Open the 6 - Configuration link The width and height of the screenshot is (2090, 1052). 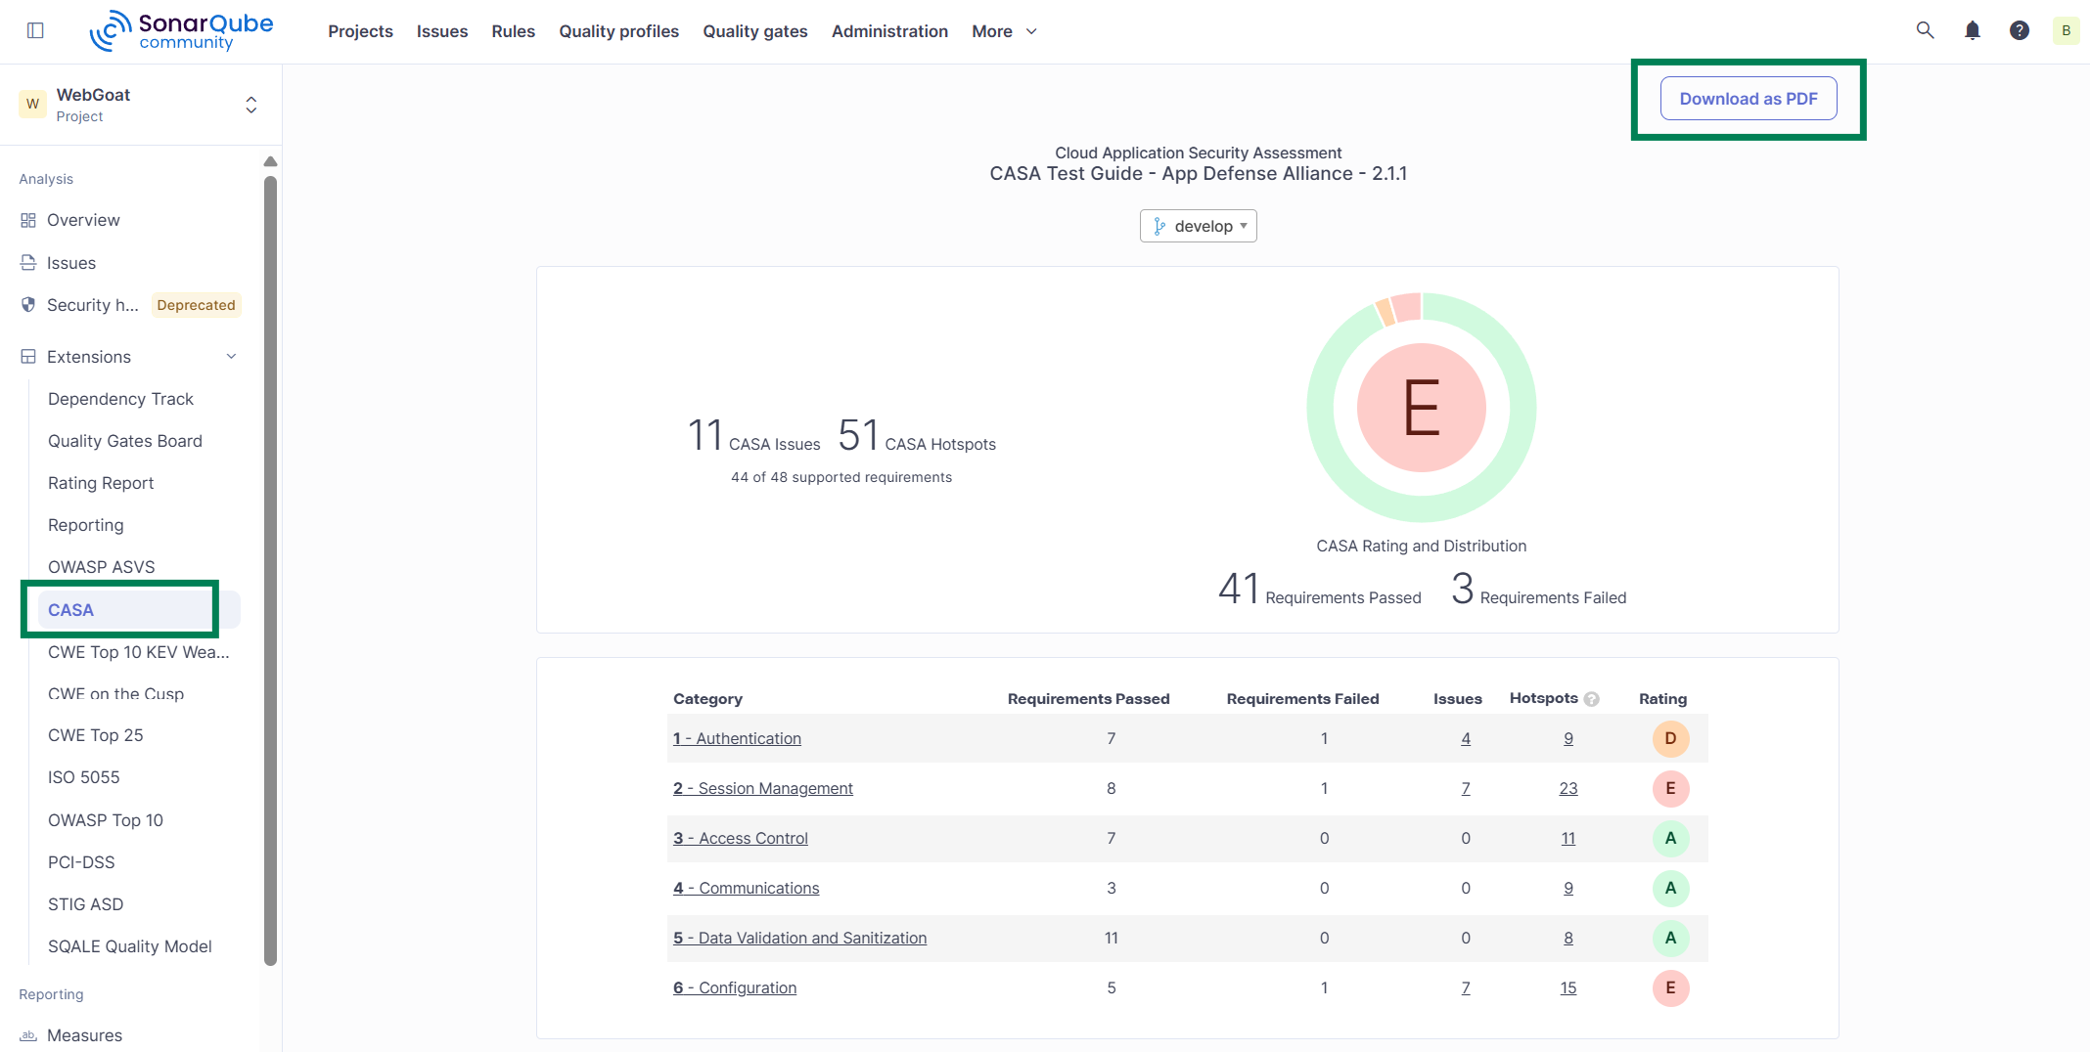coord(735,987)
